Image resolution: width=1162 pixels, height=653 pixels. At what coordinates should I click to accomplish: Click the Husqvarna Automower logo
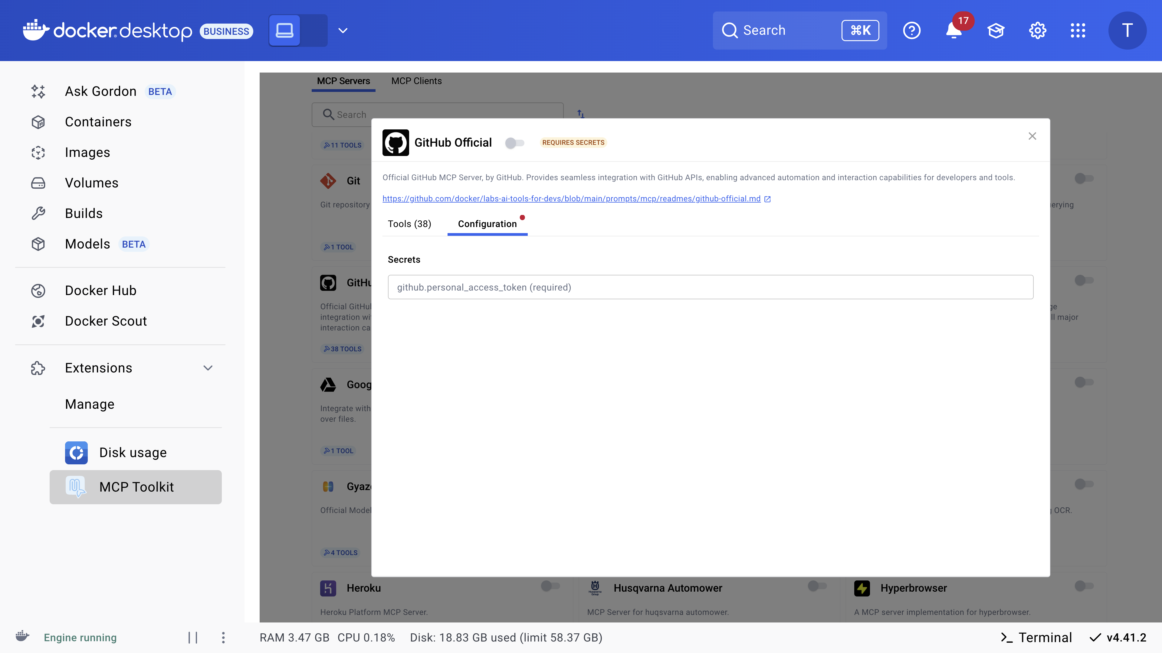click(595, 588)
